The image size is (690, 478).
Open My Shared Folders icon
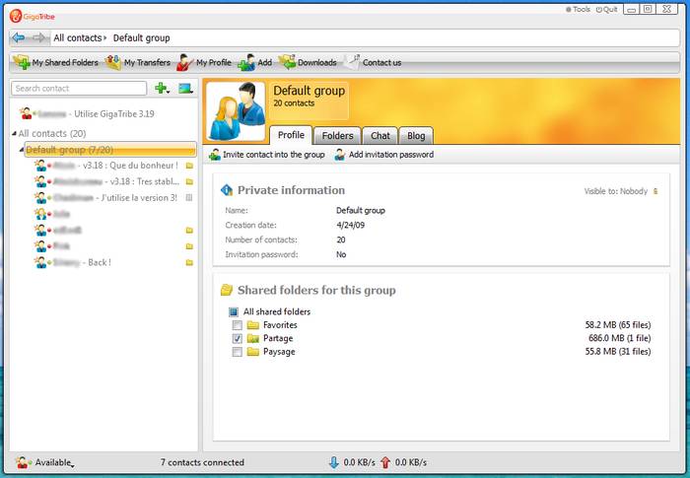pyautogui.click(x=21, y=62)
